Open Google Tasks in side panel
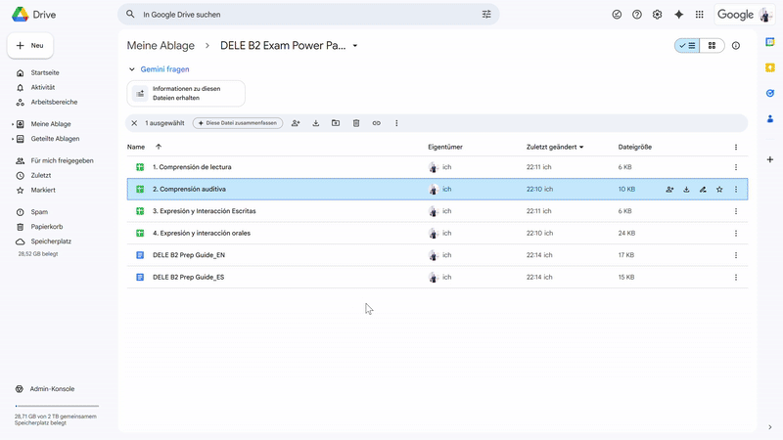The image size is (783, 440). pos(770,93)
